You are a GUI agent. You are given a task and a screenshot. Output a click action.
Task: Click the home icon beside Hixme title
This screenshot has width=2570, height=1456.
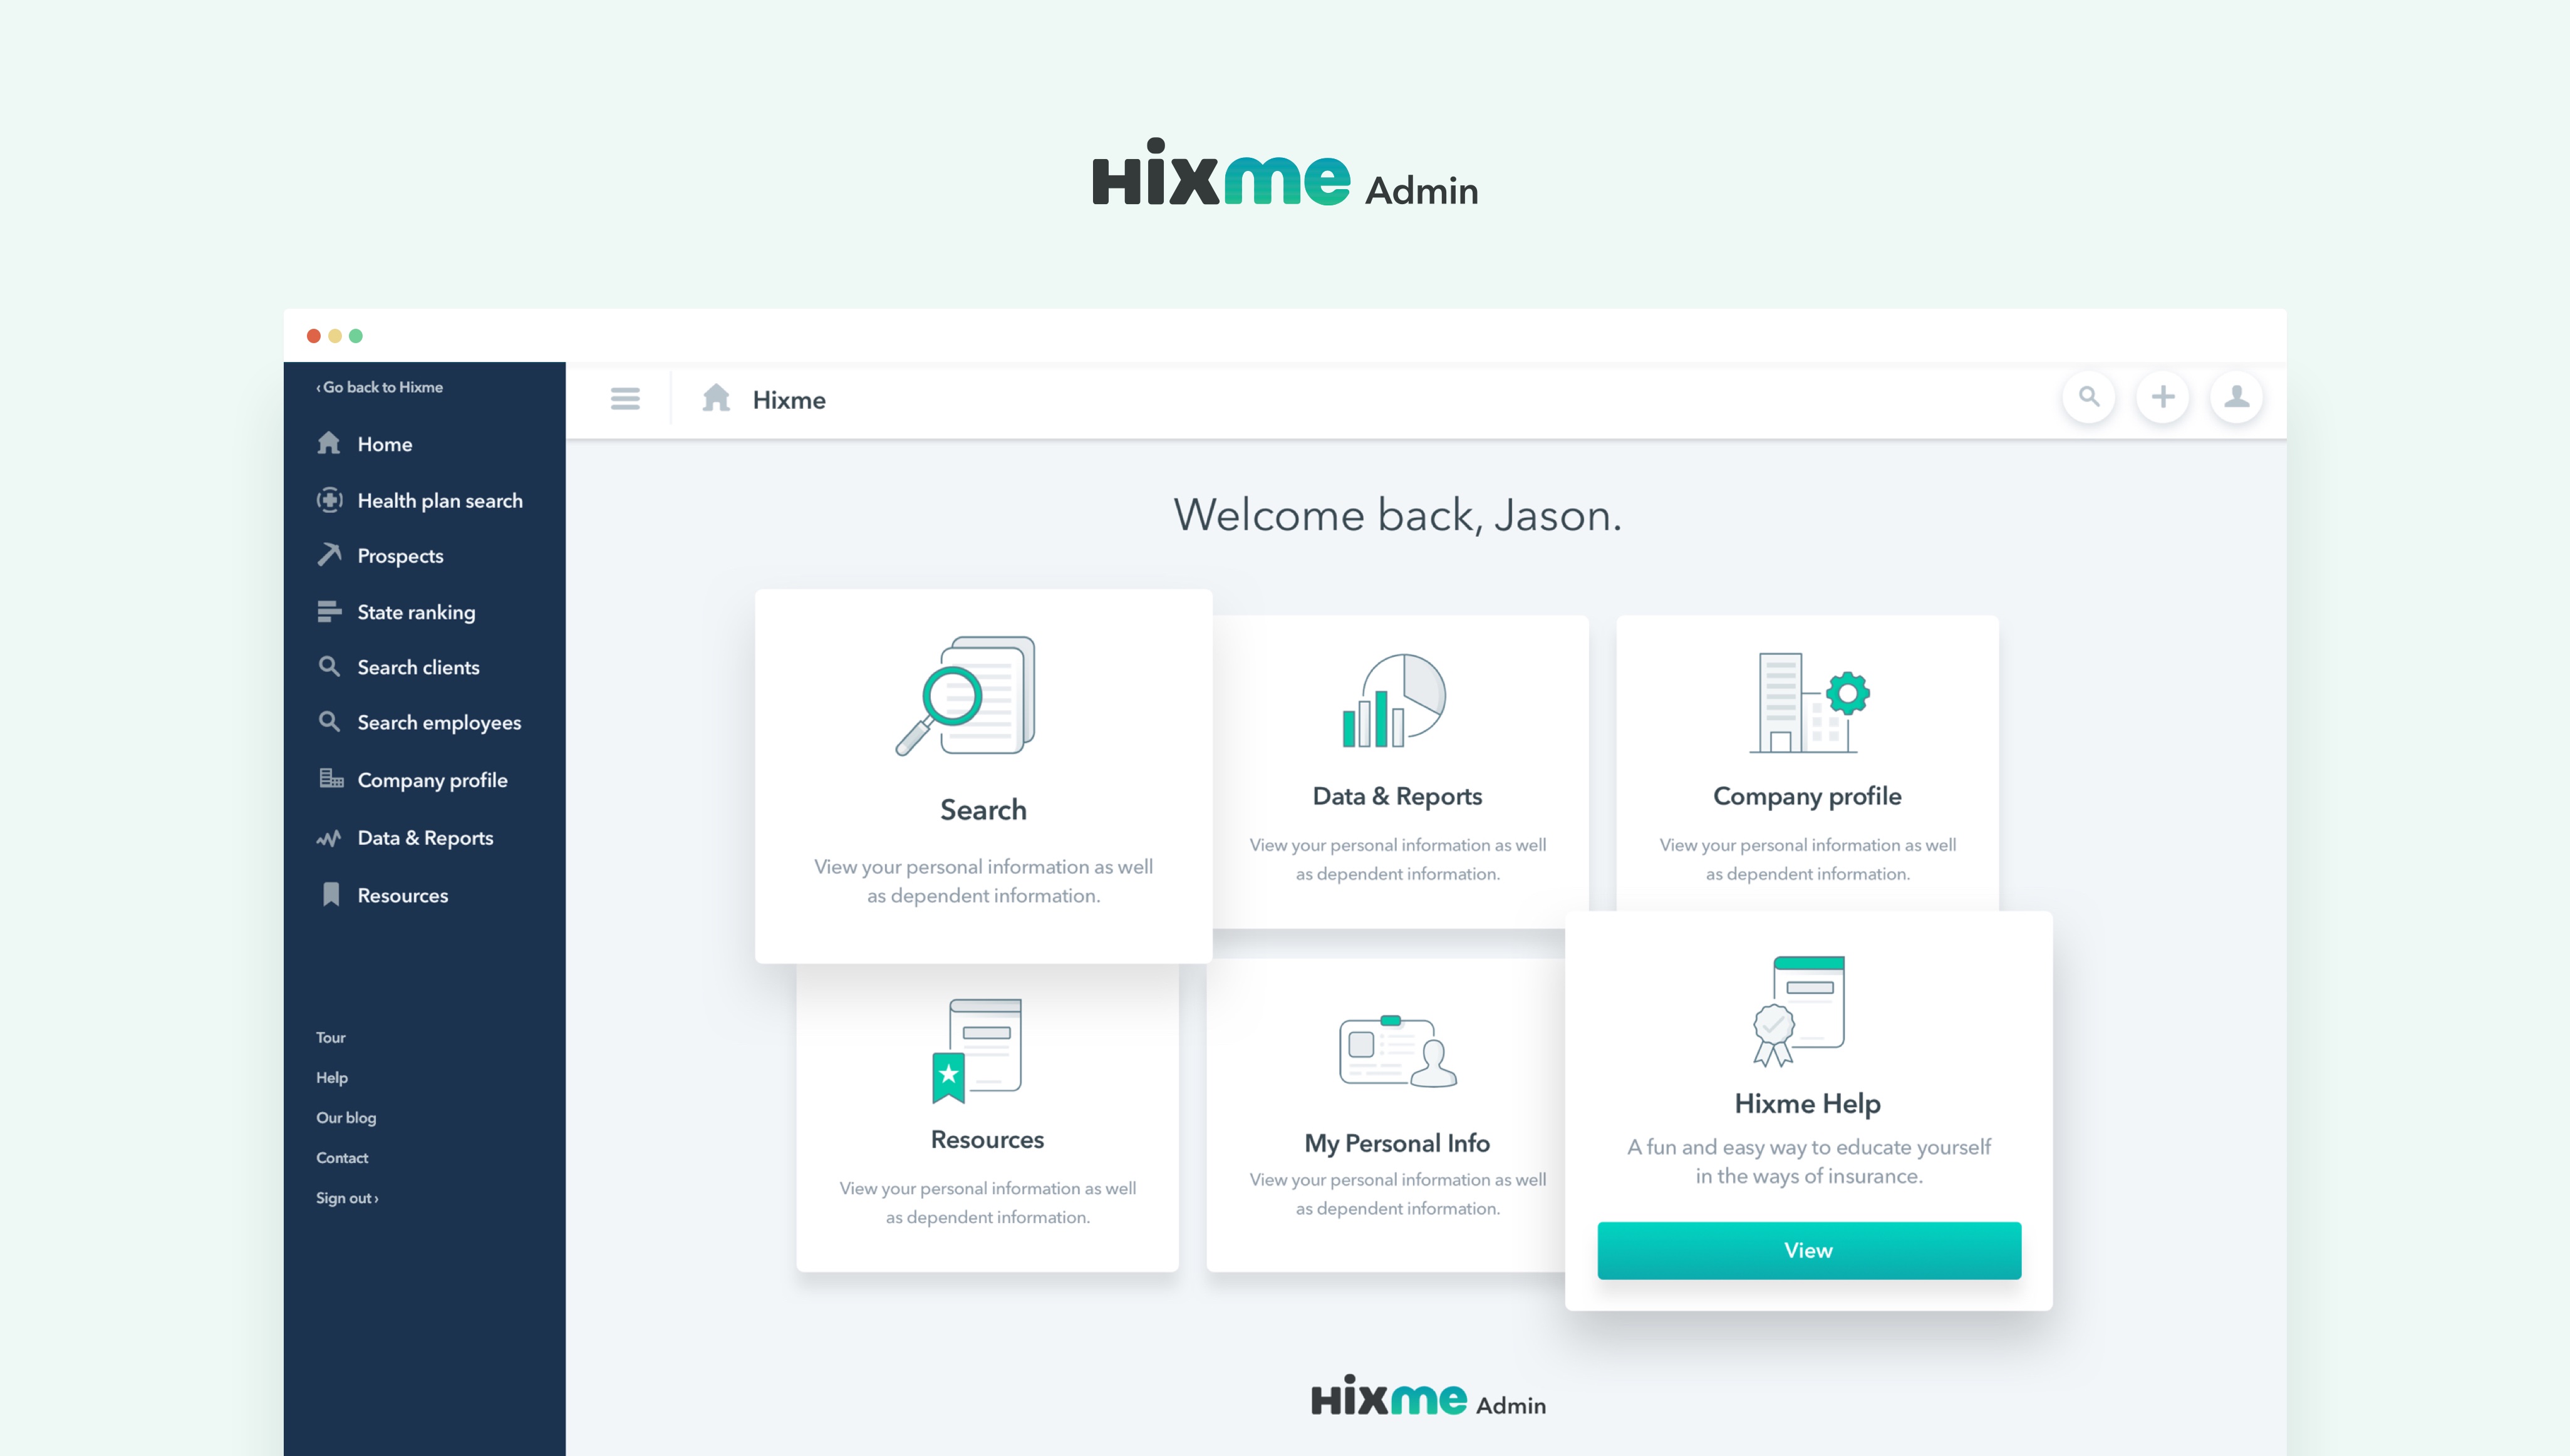pos(716,398)
